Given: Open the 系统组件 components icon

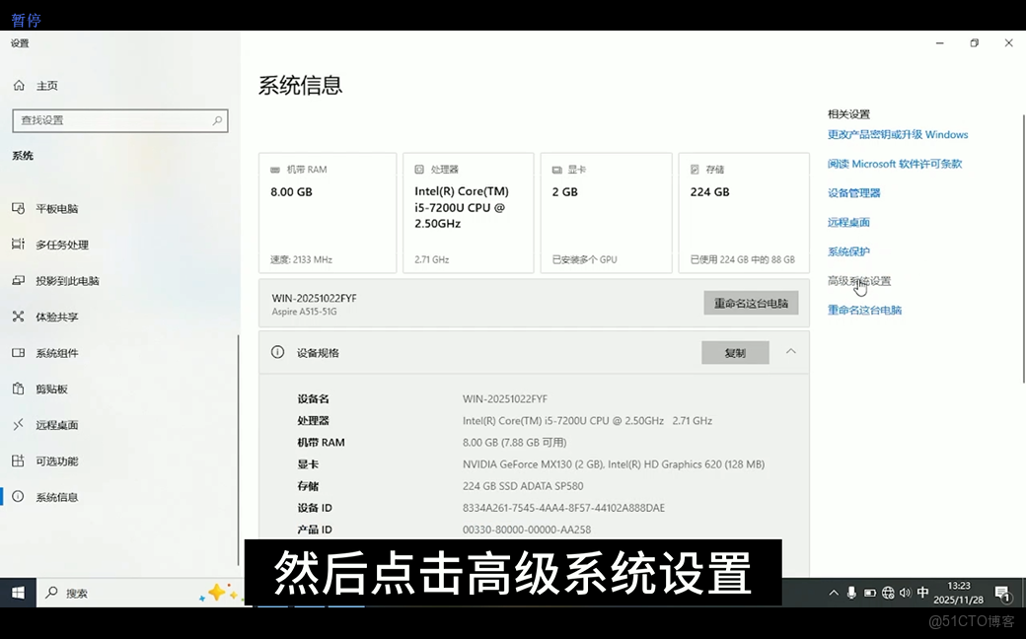Looking at the screenshot, I should [17, 352].
